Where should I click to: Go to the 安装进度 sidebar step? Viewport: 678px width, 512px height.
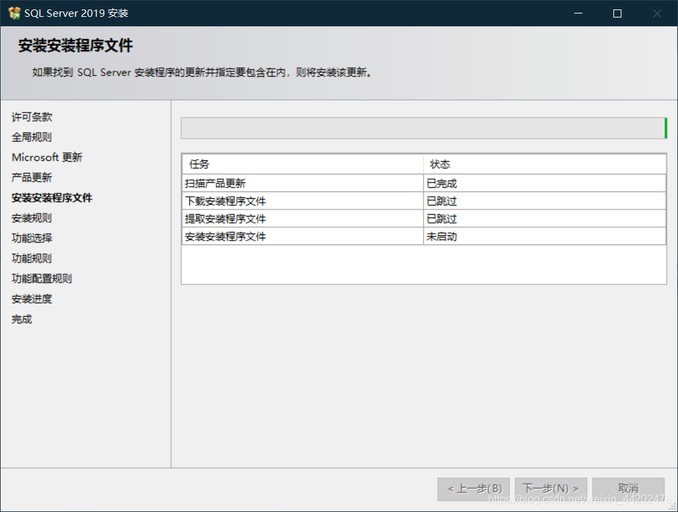click(32, 299)
